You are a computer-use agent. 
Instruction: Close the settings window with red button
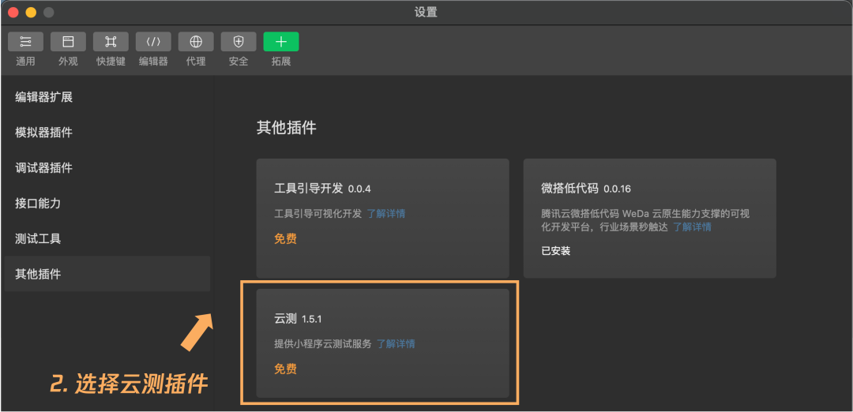pos(13,13)
